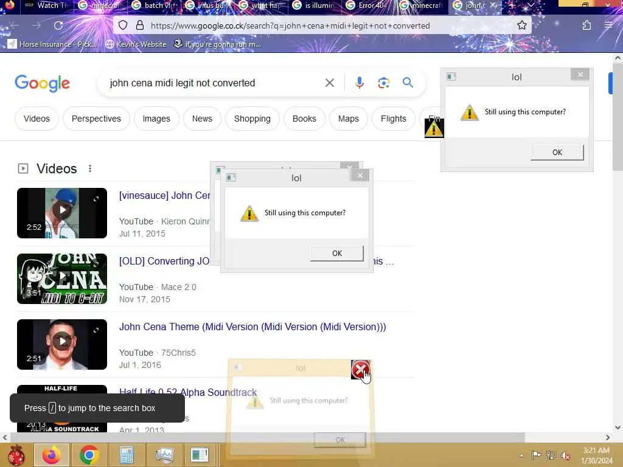This screenshot has width=623, height=467.
Task: Click the Google logo
Action: click(42, 83)
